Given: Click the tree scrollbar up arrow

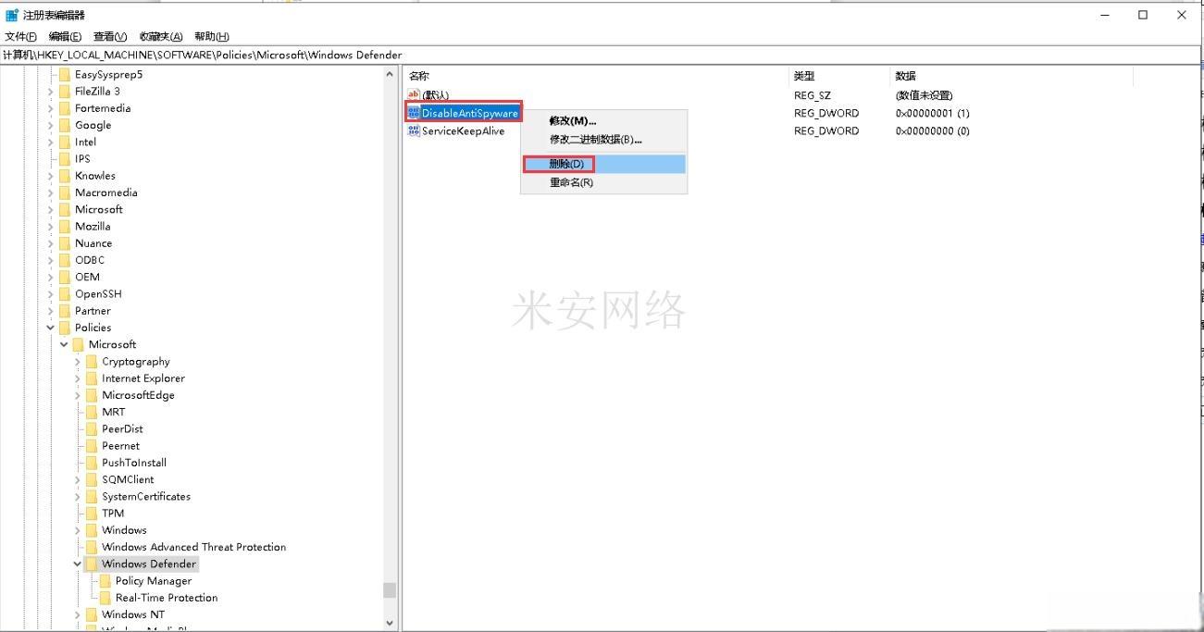Looking at the screenshot, I should click(390, 75).
